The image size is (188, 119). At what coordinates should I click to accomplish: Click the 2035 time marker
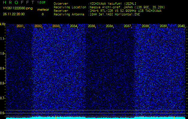pos(91,26)
